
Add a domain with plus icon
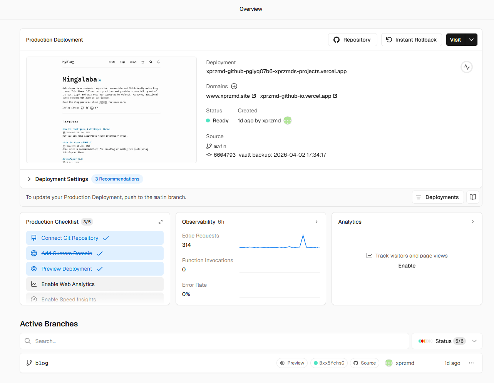(x=234, y=86)
